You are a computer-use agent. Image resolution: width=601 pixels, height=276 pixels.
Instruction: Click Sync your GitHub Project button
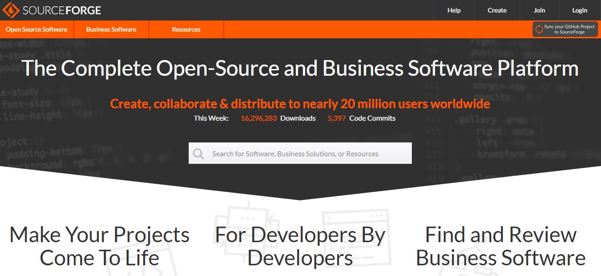click(565, 29)
